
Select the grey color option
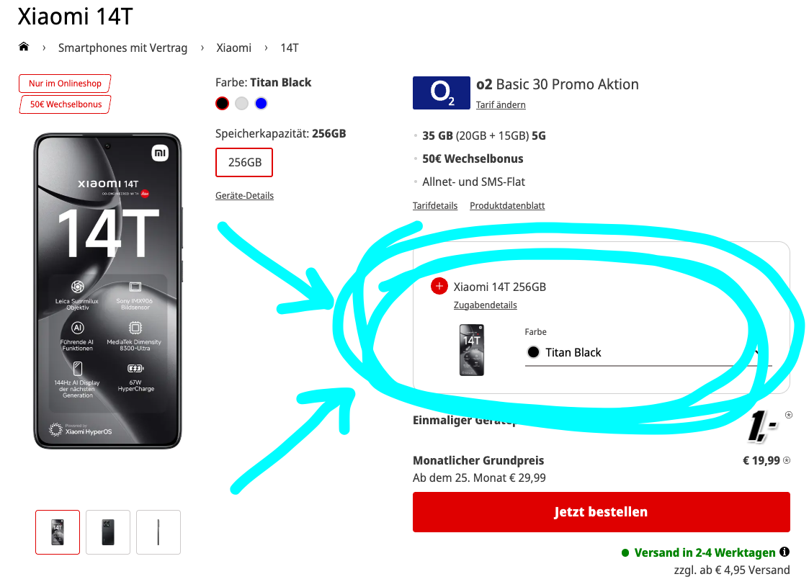241,104
